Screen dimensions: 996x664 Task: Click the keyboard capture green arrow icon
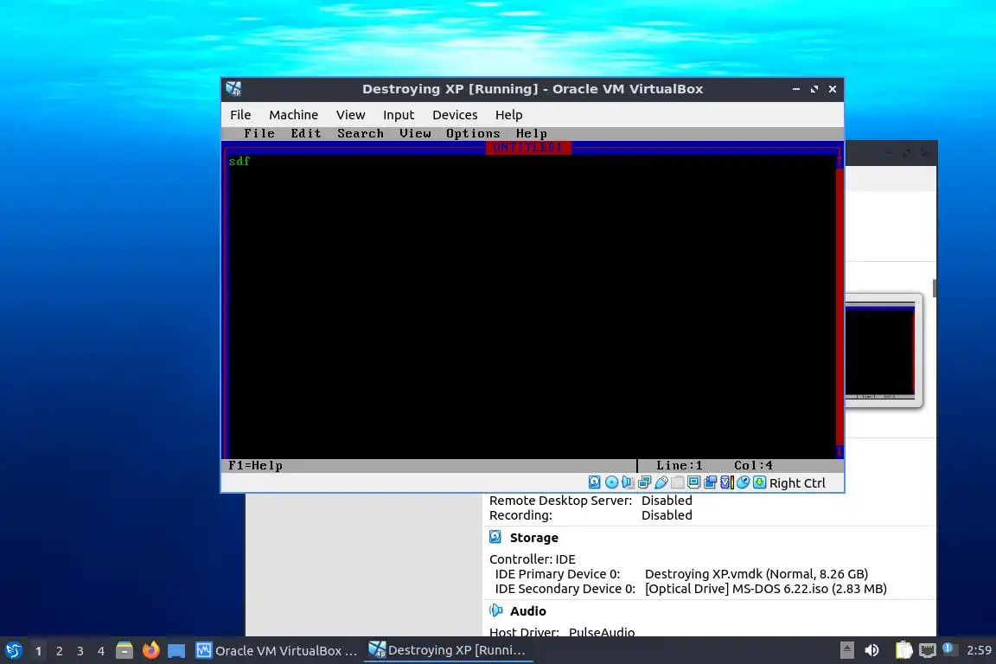point(759,483)
